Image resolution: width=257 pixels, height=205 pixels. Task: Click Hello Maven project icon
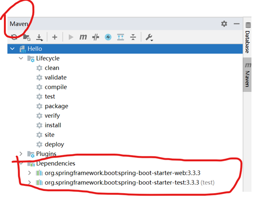(23, 49)
